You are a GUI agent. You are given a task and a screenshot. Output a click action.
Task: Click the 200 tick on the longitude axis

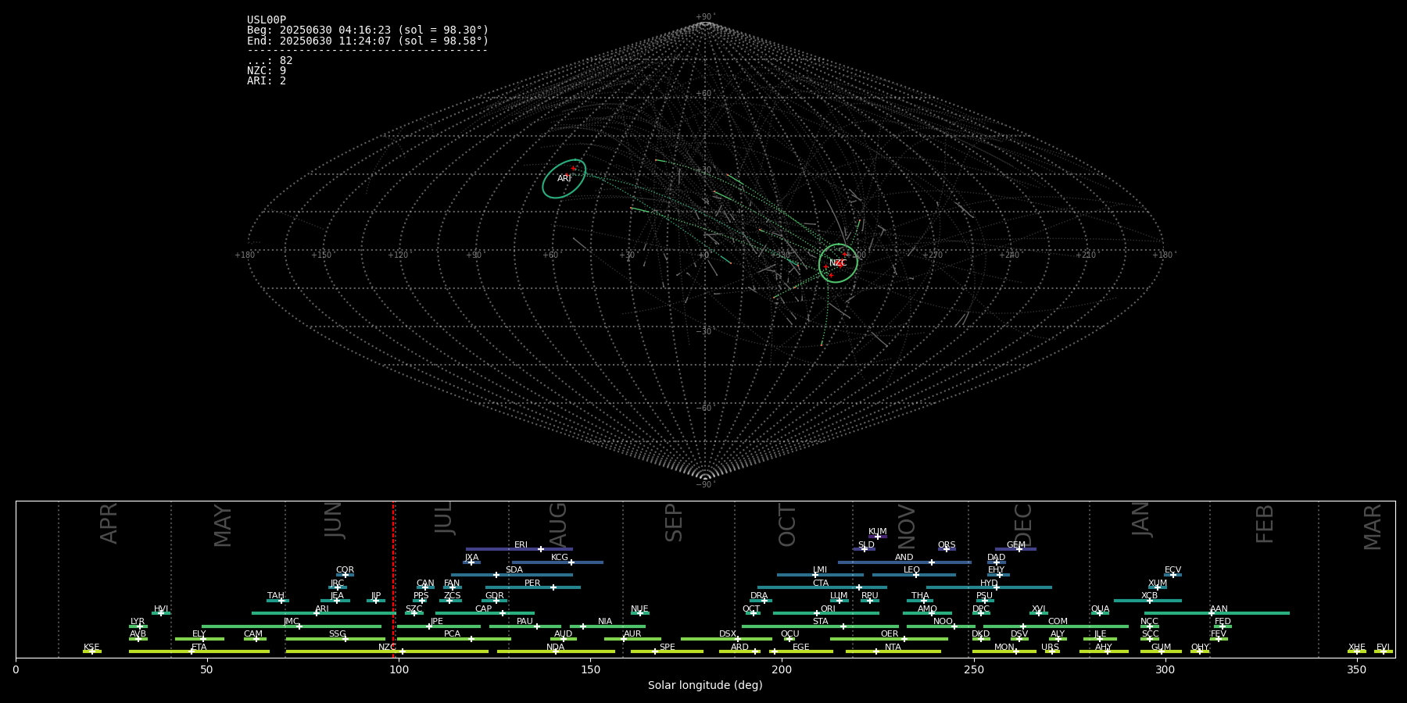point(782,669)
